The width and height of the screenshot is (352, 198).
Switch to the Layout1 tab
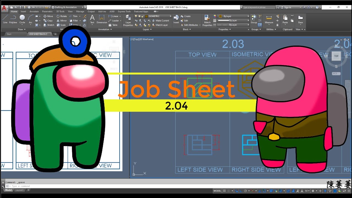[x=20, y=190]
